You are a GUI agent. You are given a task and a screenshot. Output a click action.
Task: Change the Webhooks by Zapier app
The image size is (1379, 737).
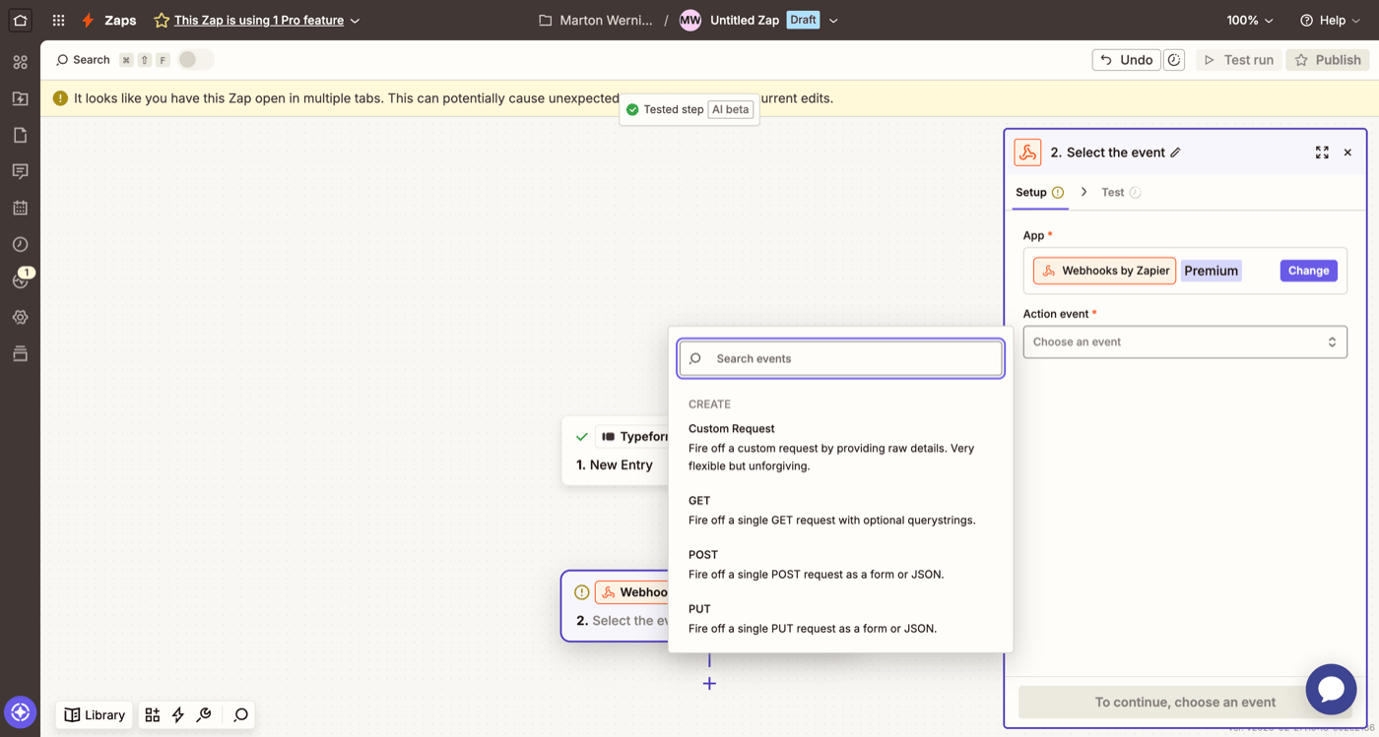coord(1308,270)
